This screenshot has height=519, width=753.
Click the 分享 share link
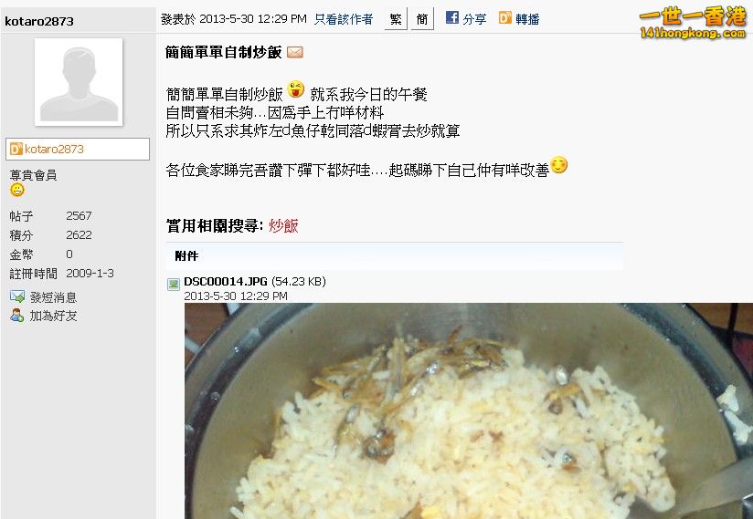click(474, 19)
